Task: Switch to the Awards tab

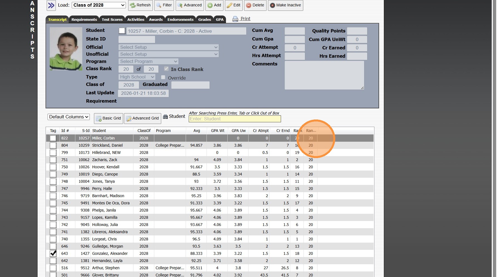Action: (156, 19)
